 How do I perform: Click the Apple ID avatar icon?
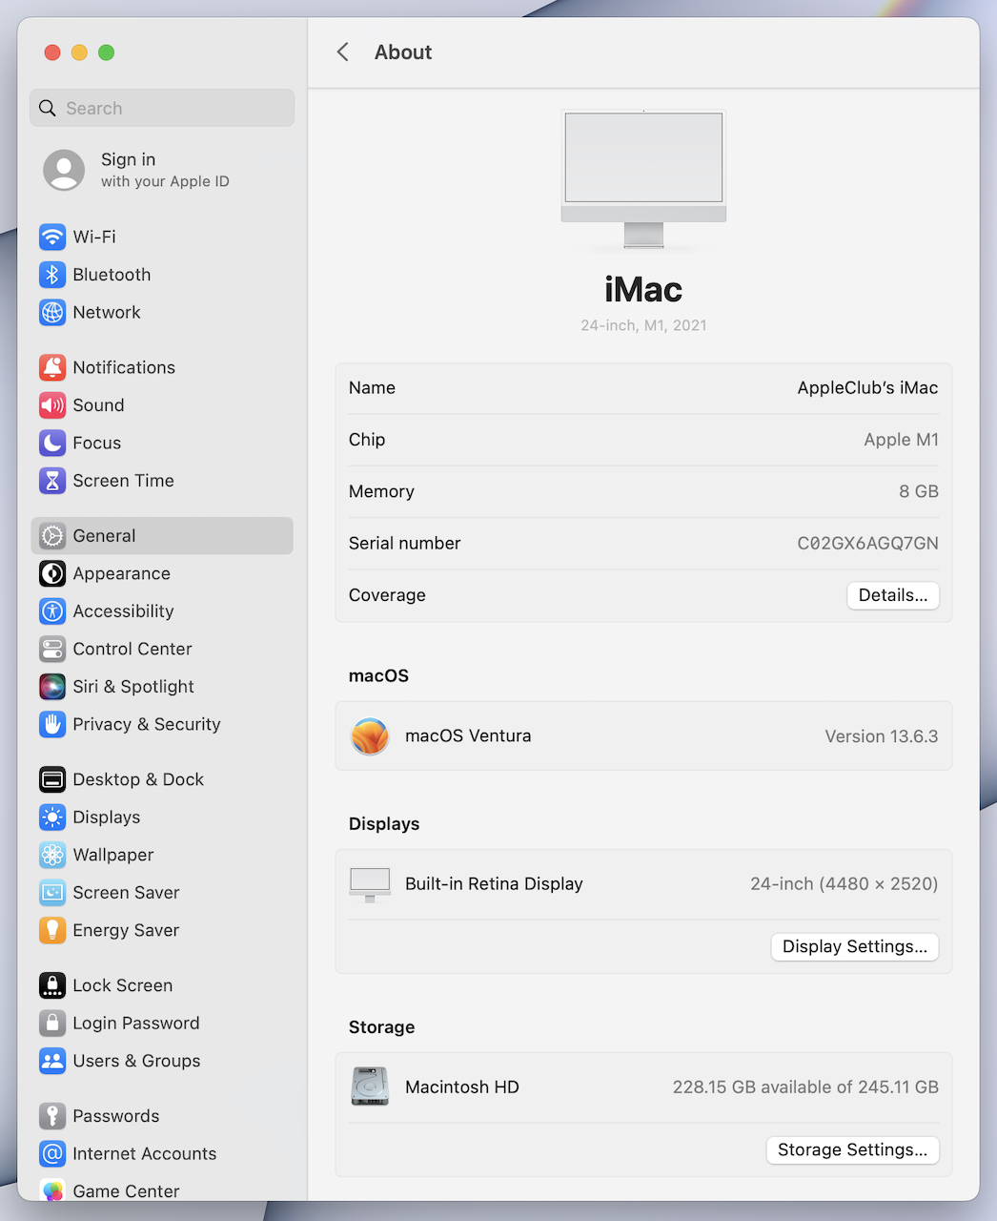click(x=64, y=170)
